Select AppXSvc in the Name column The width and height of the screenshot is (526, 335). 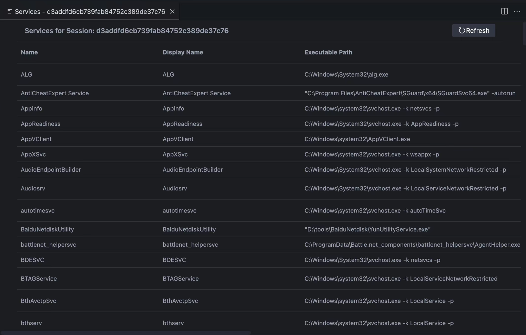(x=33, y=154)
